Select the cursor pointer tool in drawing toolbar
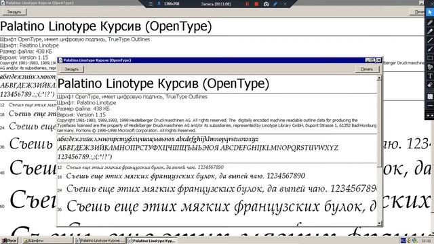This screenshot has height=244, width=434. tap(430, 12)
